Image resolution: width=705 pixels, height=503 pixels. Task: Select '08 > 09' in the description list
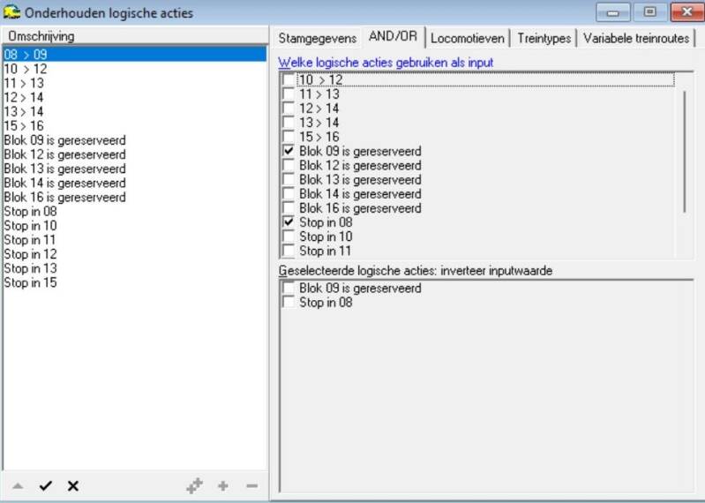click(x=134, y=55)
